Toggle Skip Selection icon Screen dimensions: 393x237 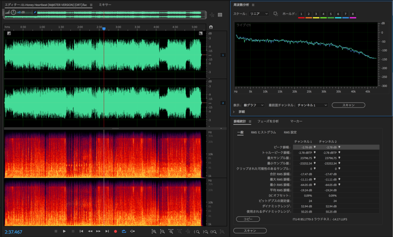tap(132, 231)
